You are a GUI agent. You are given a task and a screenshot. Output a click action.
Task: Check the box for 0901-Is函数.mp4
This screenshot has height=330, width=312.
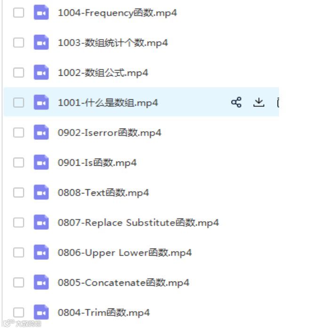click(18, 162)
